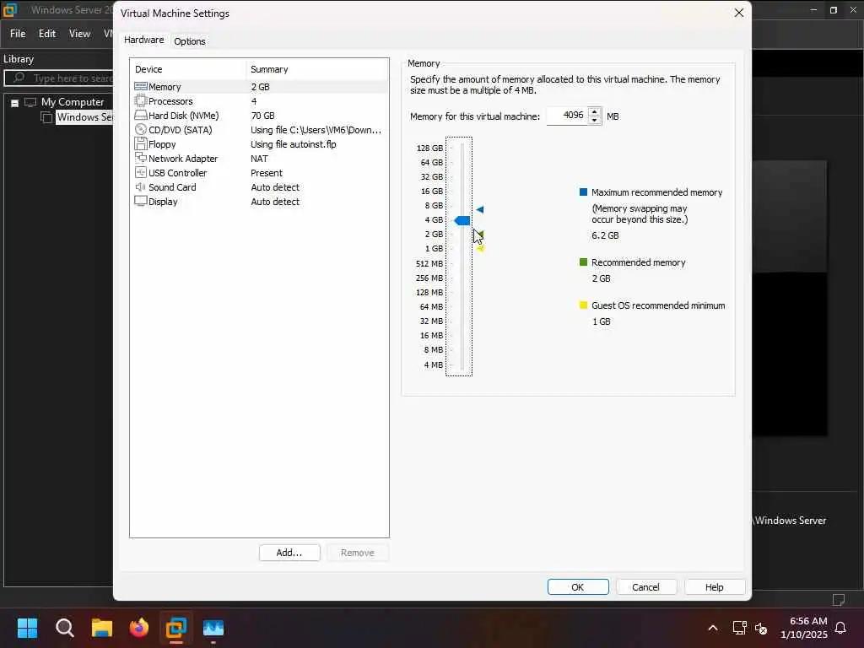The width and height of the screenshot is (864, 648).
Task: Increase memory with the up spinner arrow
Action: point(594,112)
